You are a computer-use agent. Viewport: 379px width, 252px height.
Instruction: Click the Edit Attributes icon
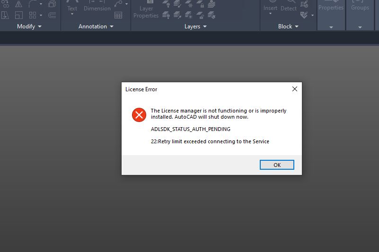[304, 15]
